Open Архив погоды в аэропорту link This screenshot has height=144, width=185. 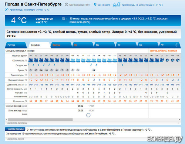point(30,10)
